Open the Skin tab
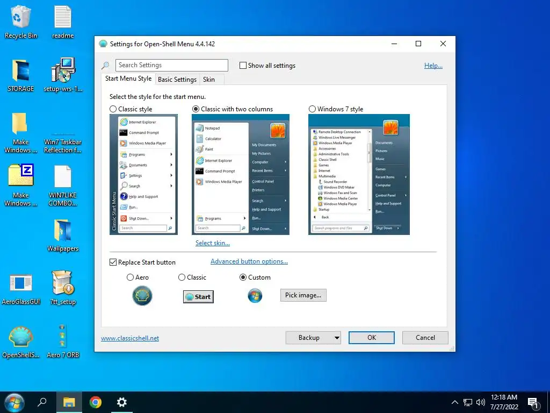The width and height of the screenshot is (550, 413). point(209,80)
